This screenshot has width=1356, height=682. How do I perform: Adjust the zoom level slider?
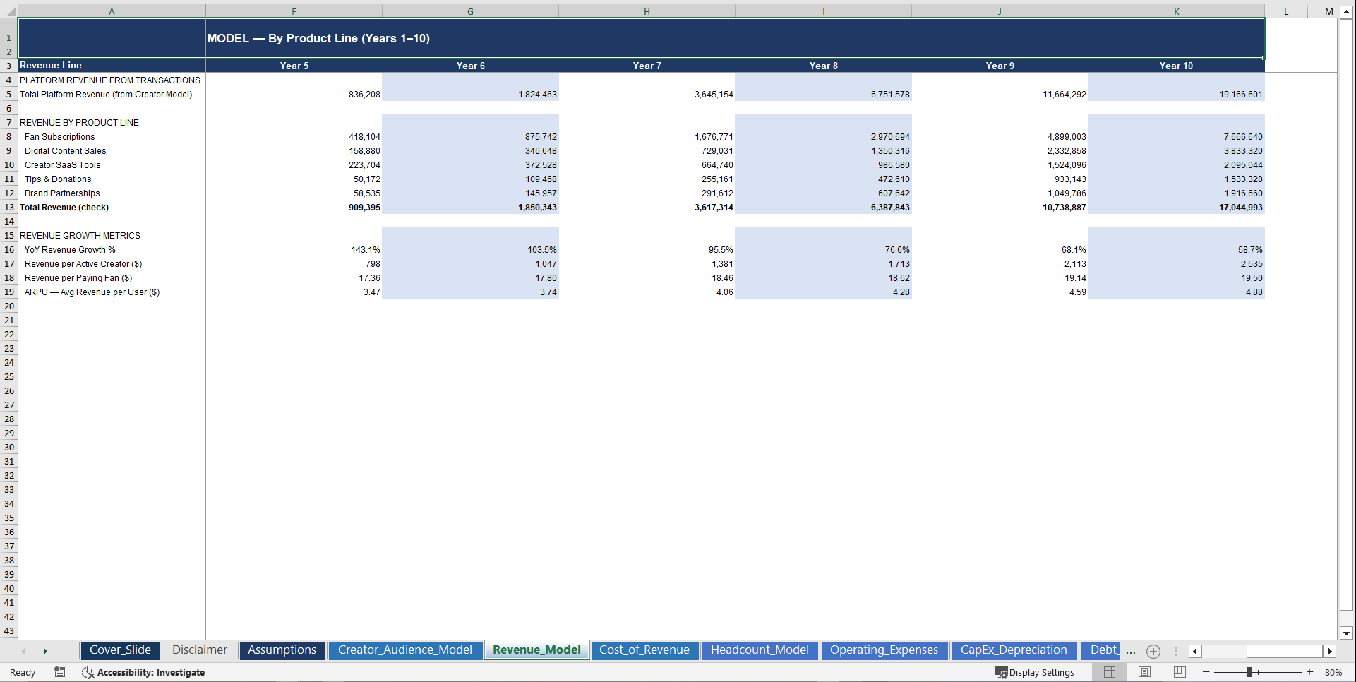pos(1249,672)
